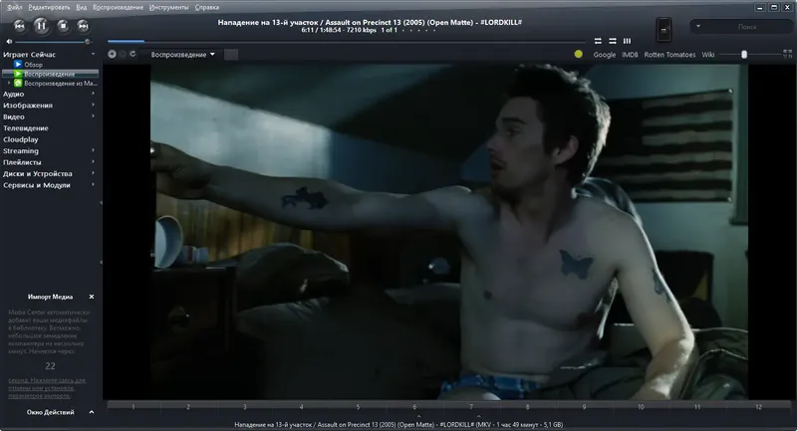The width and height of the screenshot is (797, 431).
Task: Click the video playback area
Action: pyautogui.click(x=449, y=232)
